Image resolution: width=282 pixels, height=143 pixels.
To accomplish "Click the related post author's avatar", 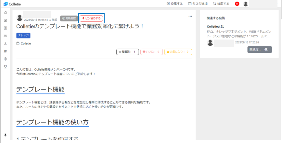I will (x=210, y=43).
